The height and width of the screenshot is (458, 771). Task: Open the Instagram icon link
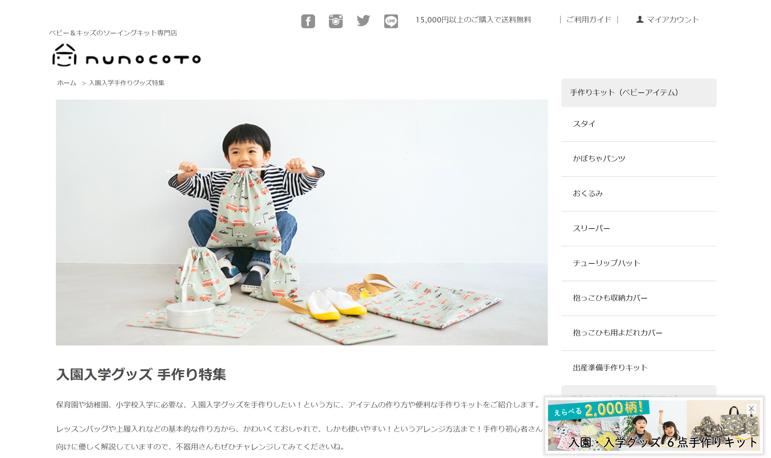click(x=335, y=21)
